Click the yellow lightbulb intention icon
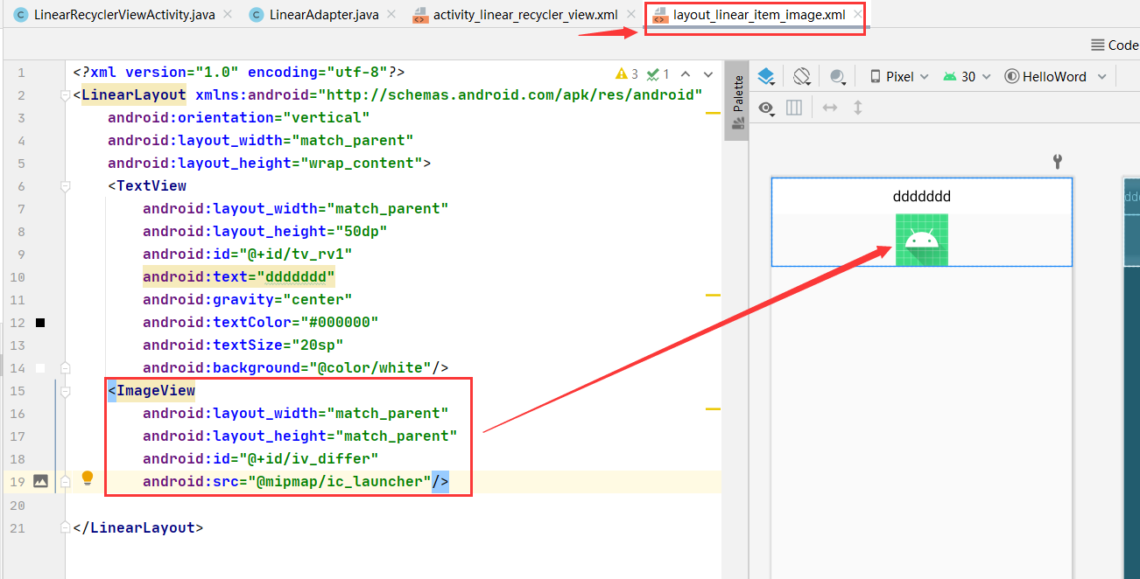 coord(88,478)
